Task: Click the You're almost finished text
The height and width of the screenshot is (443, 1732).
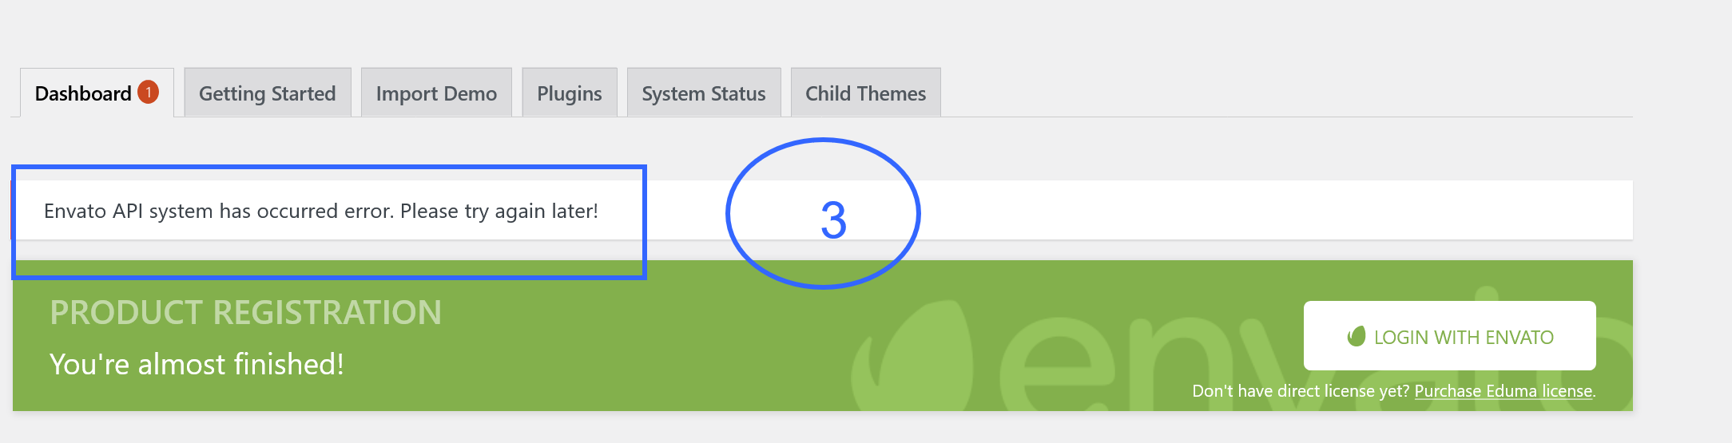Action: [197, 364]
